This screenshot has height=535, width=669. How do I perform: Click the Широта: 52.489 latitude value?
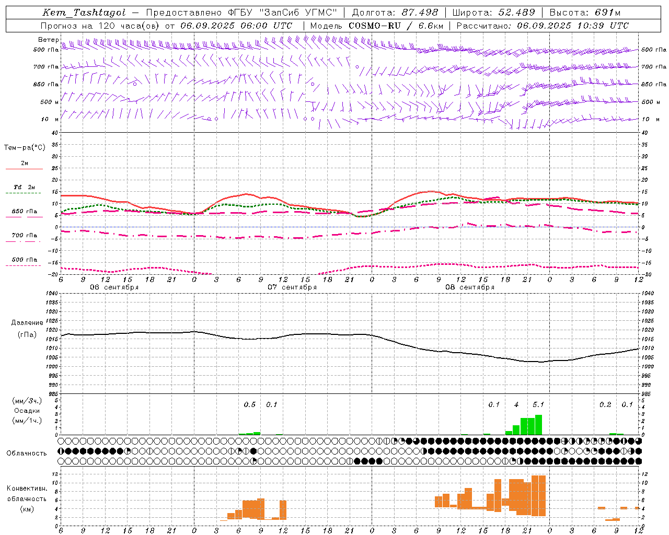tap(493, 13)
